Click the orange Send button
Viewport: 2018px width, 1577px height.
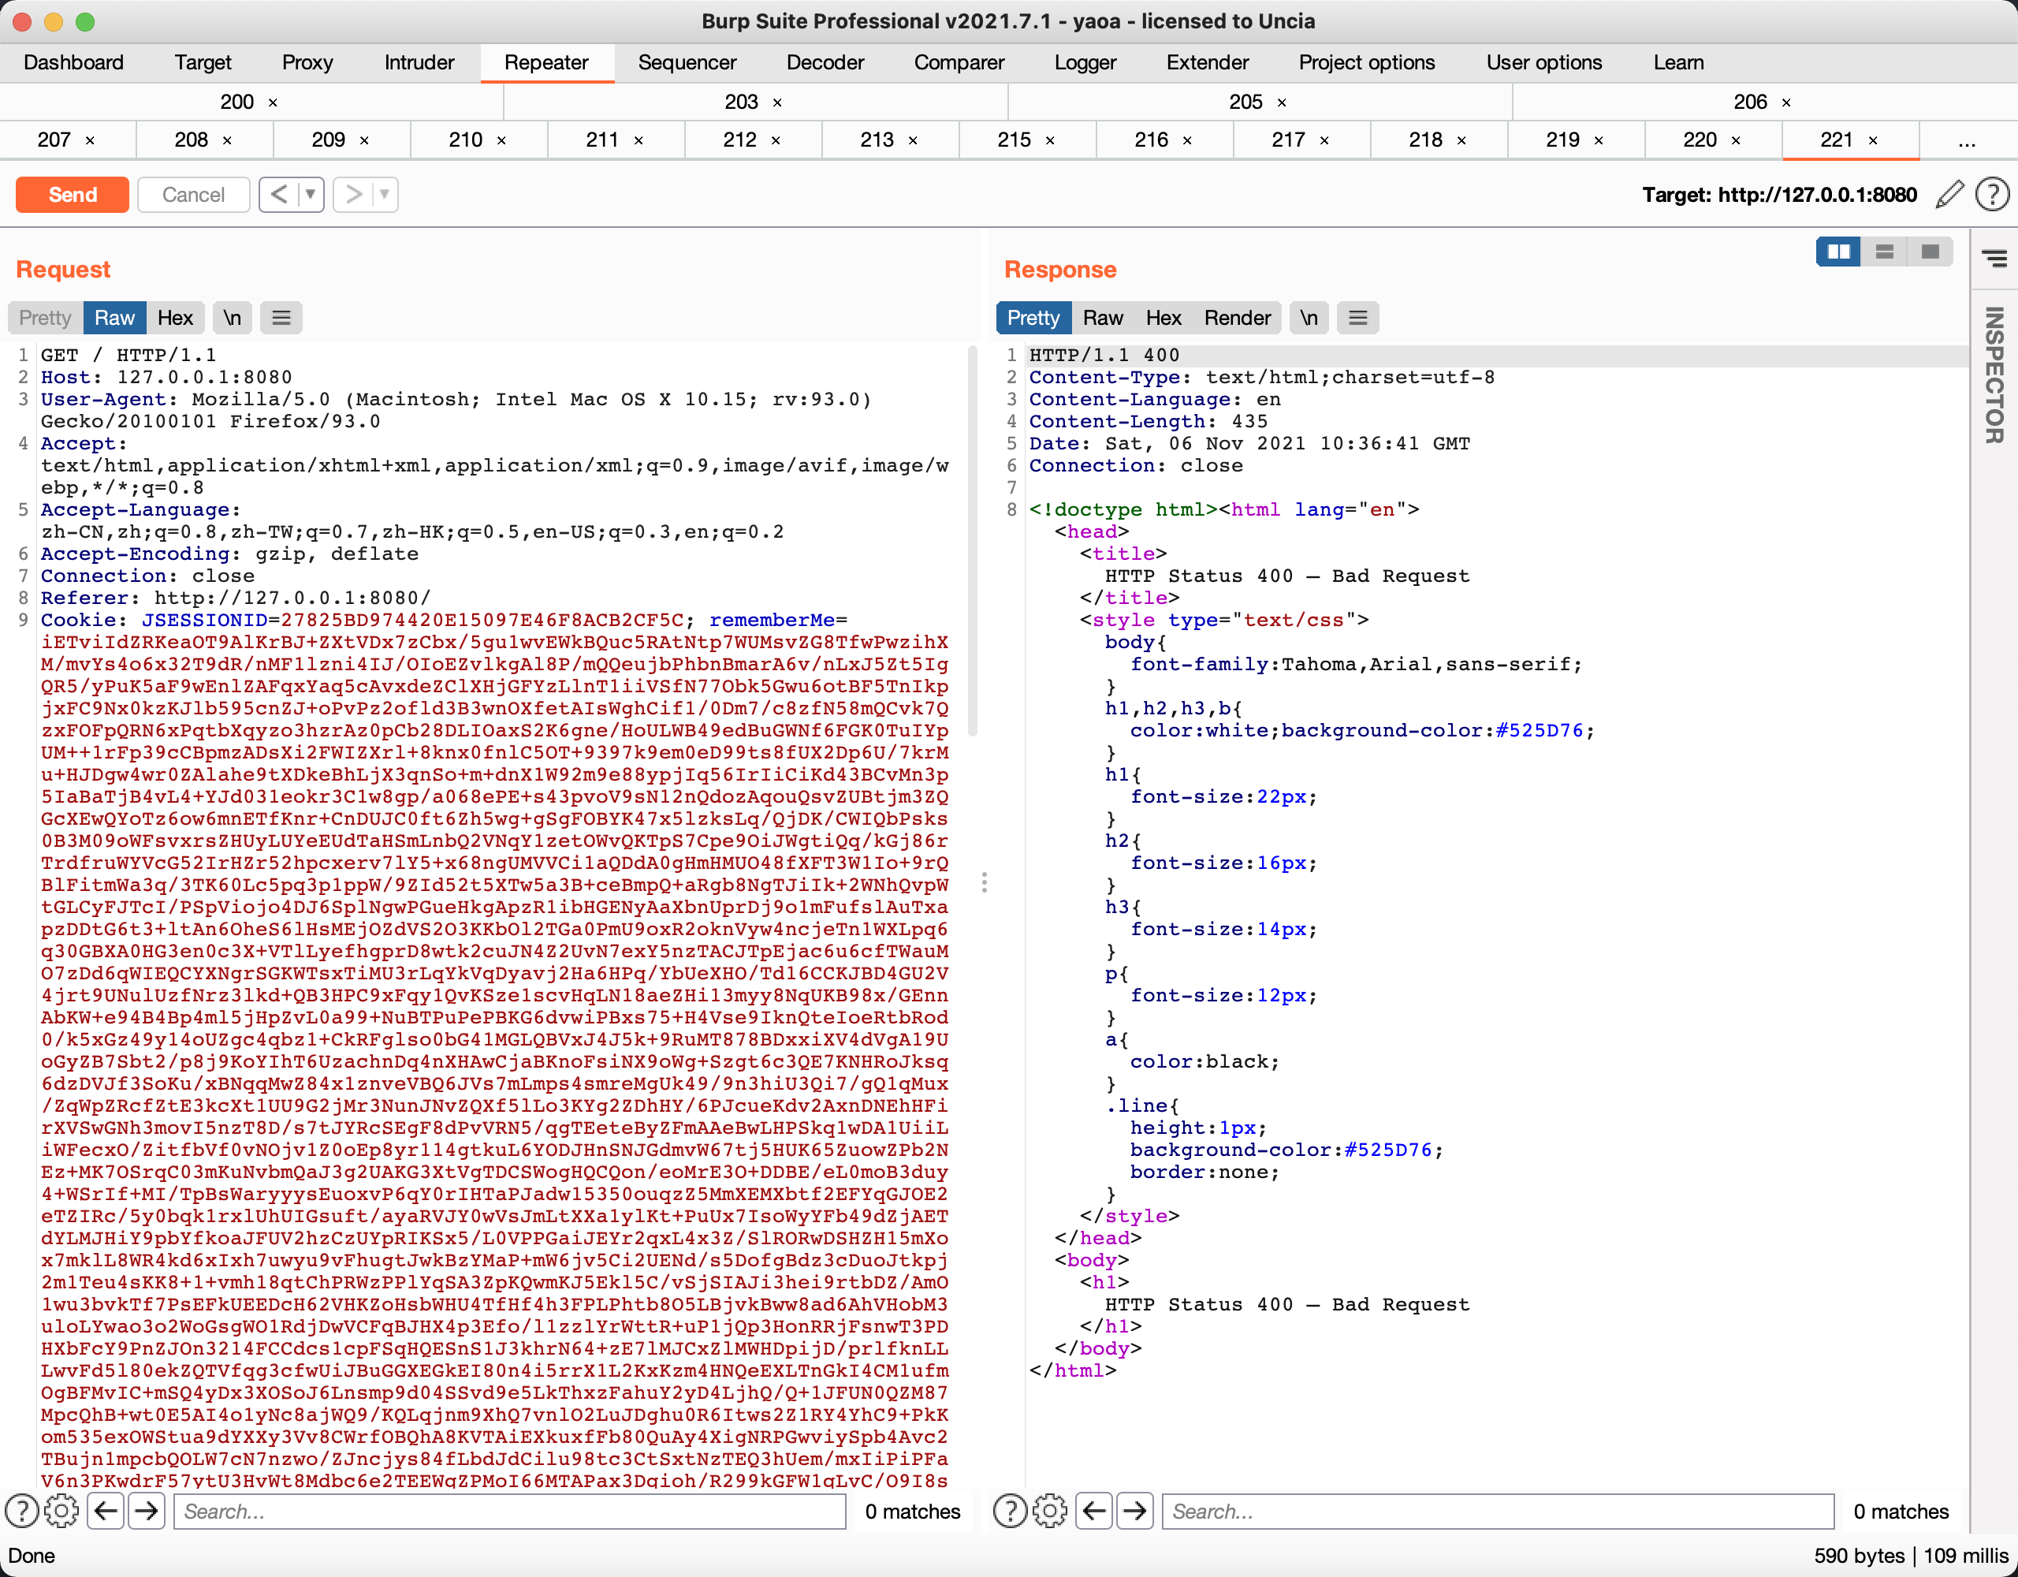point(72,195)
